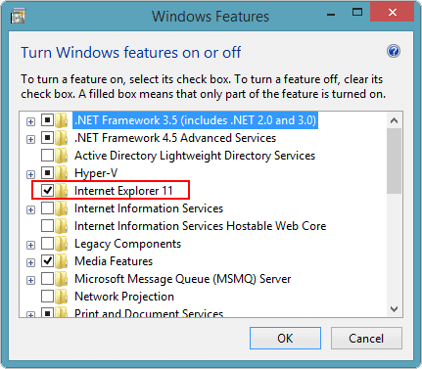The width and height of the screenshot is (422, 369).
Task: Click the folder icon beside Media Features
Action: click(x=62, y=261)
